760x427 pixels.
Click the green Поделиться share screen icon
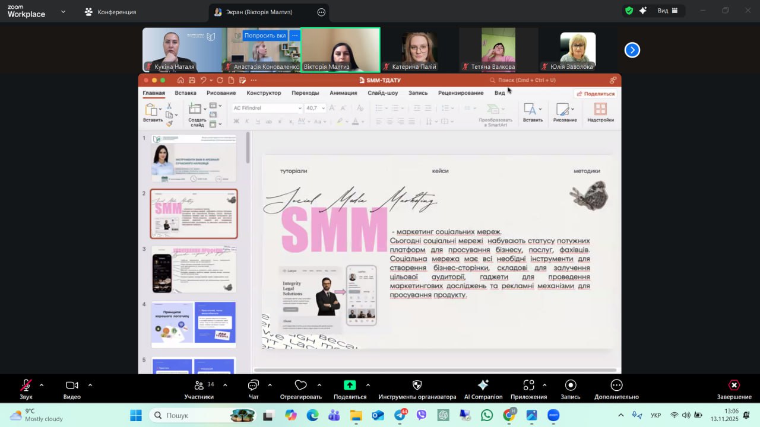click(x=350, y=385)
